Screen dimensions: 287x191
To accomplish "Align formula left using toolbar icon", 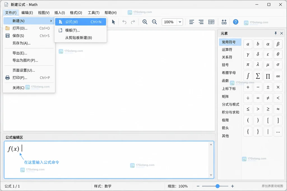I will tap(192, 22).
